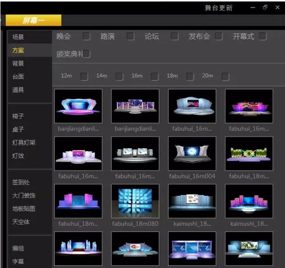Image resolution: width=285 pixels, height=268 pixels.
Task: Check the 颁奖典礼 checkbox
Action: 87,54
